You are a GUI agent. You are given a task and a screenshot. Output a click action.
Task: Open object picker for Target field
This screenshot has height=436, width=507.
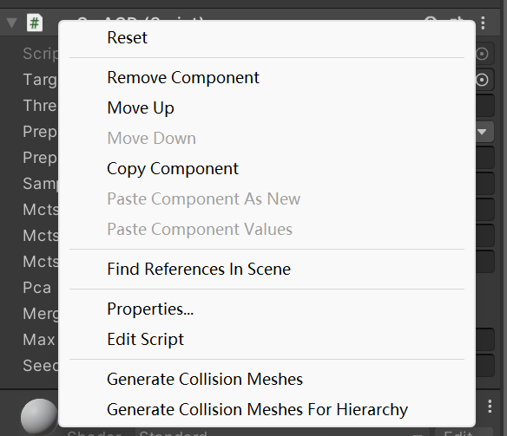click(482, 80)
